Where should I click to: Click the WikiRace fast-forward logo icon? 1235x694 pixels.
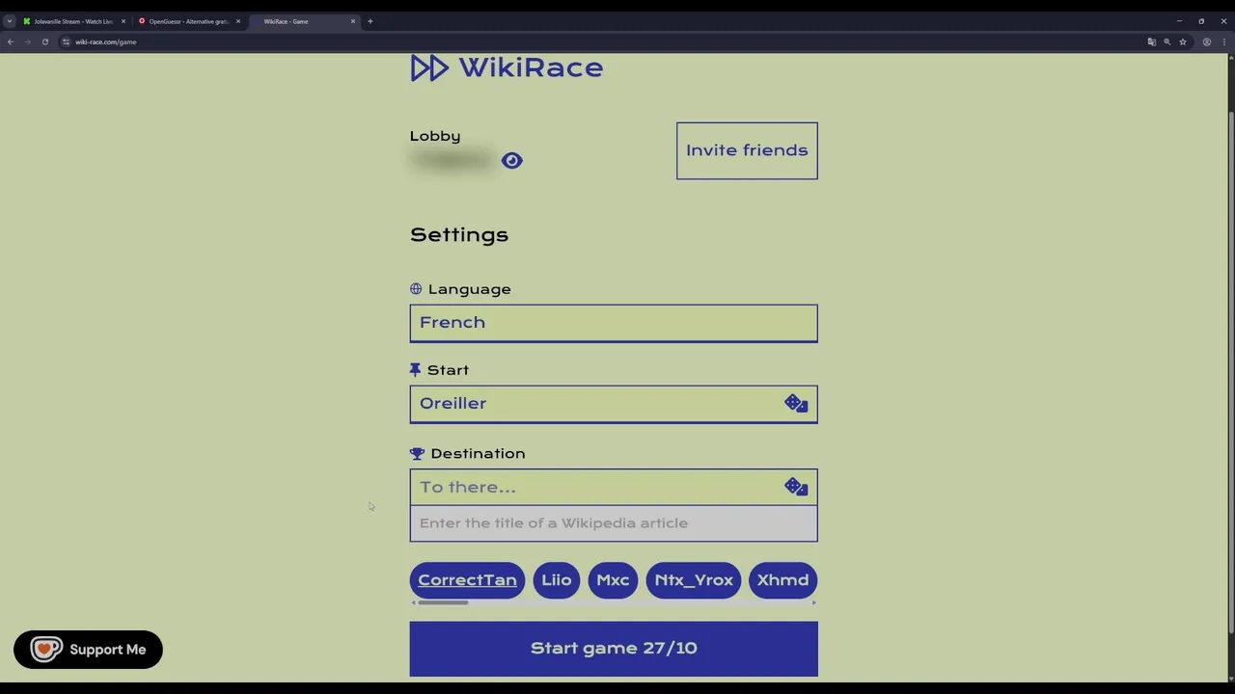click(x=429, y=67)
